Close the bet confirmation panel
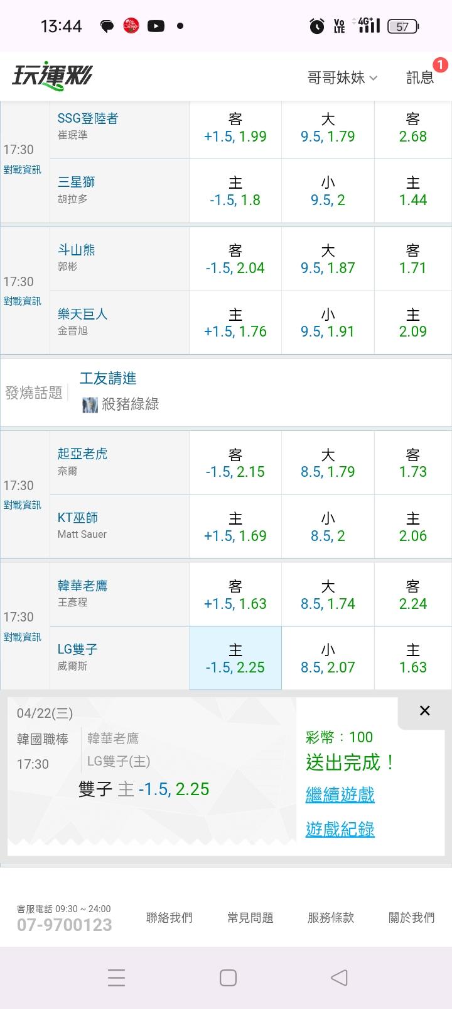 424,710
